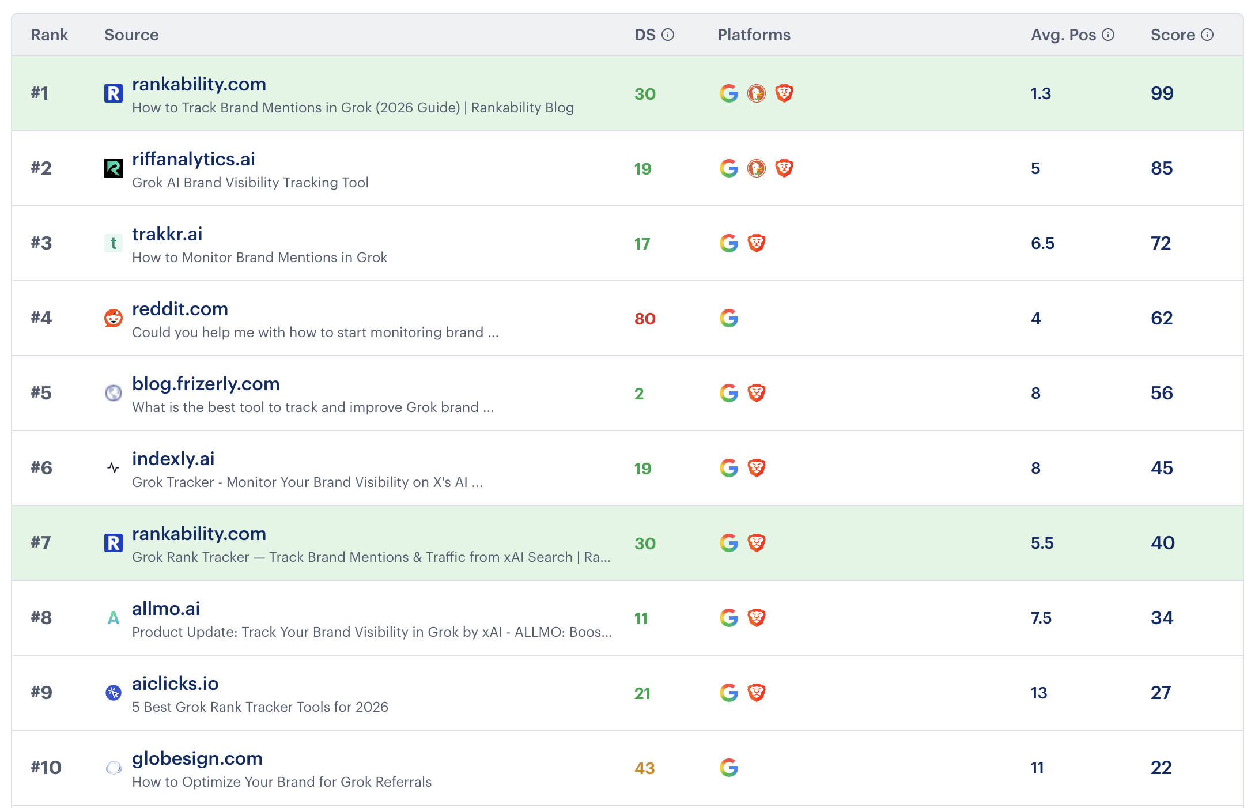Click the aiclicks.io favicon
The width and height of the screenshot is (1255, 808).
[x=114, y=693]
